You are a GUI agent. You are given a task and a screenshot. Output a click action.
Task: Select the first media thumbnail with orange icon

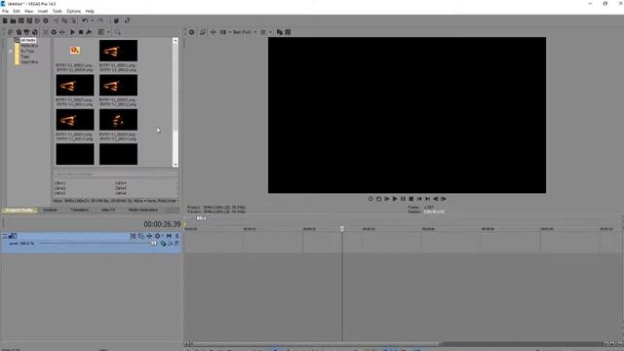(75, 51)
